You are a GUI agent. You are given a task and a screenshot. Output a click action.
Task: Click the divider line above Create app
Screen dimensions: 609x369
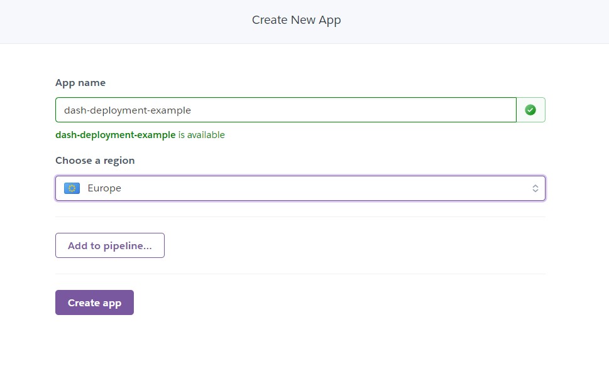tap(300, 274)
